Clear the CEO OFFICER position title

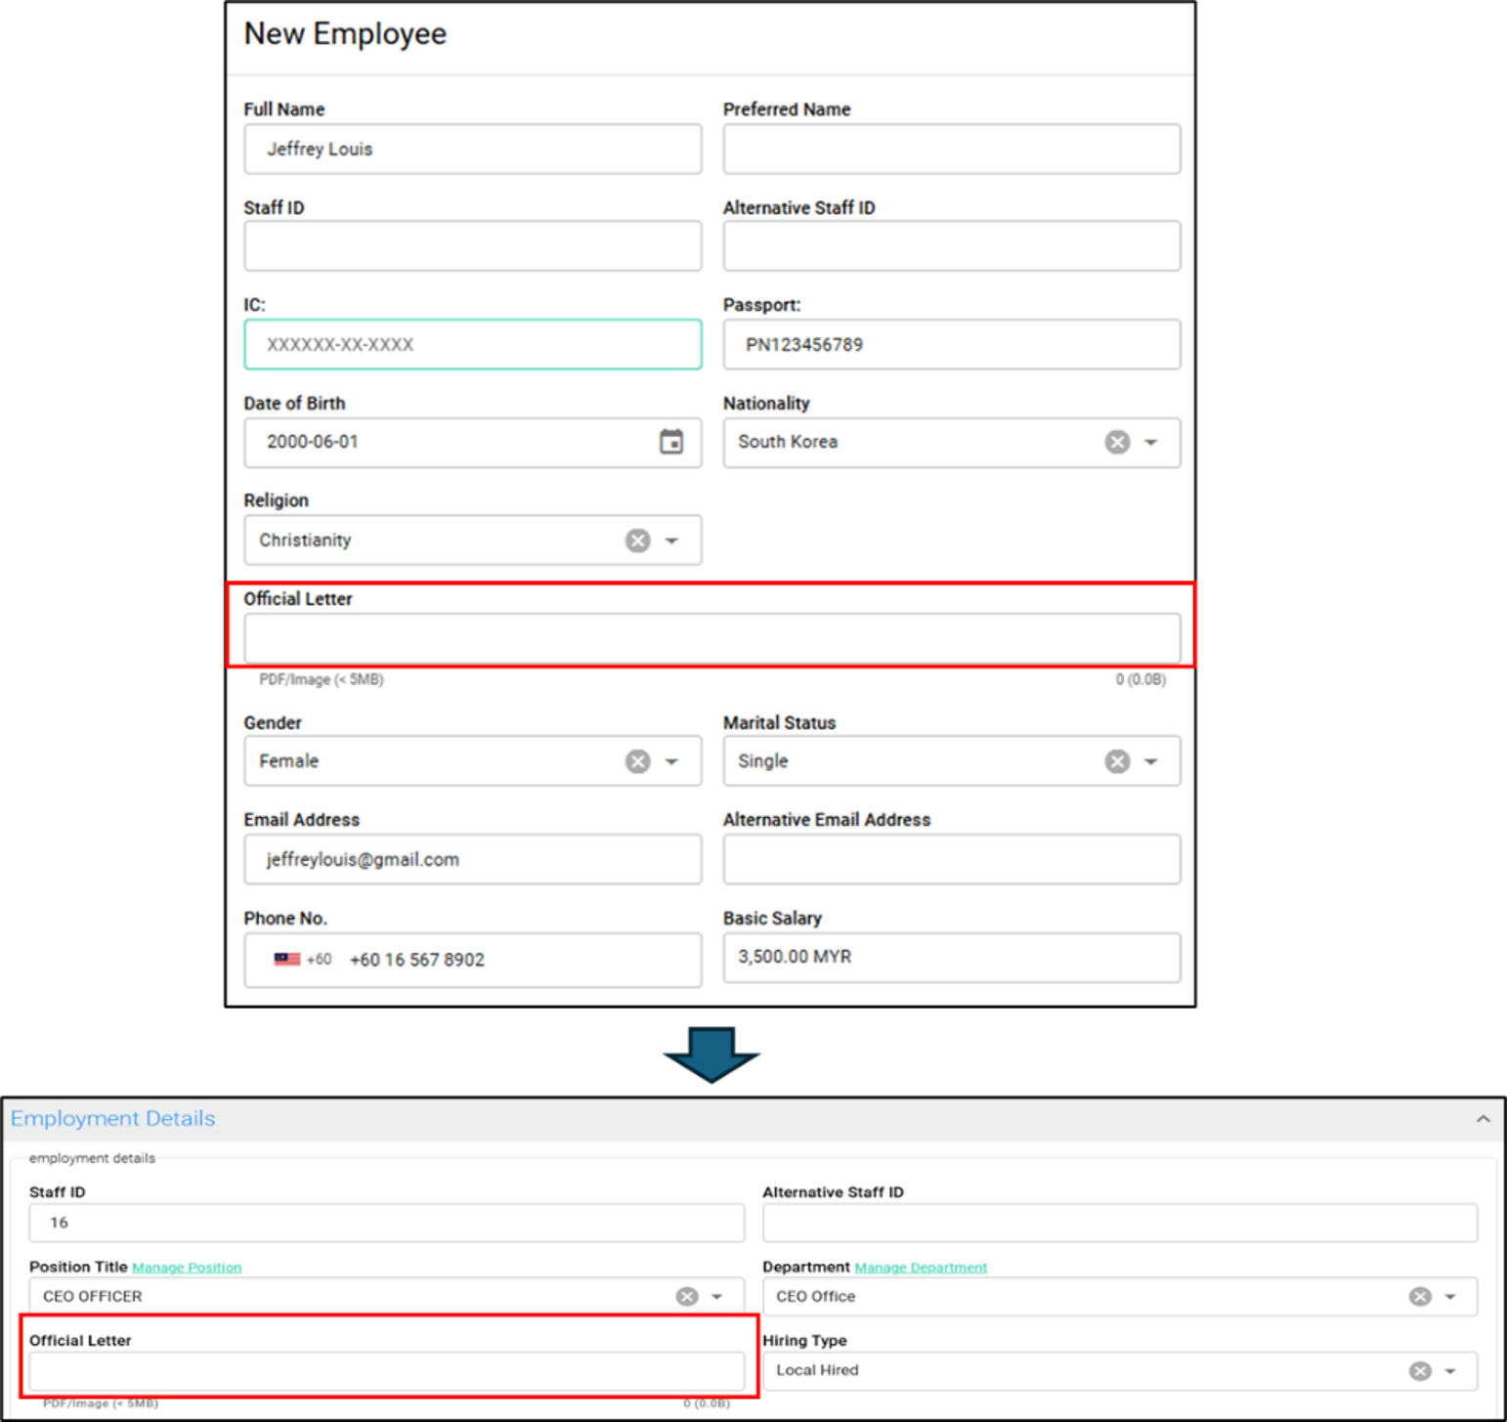pos(687,1296)
